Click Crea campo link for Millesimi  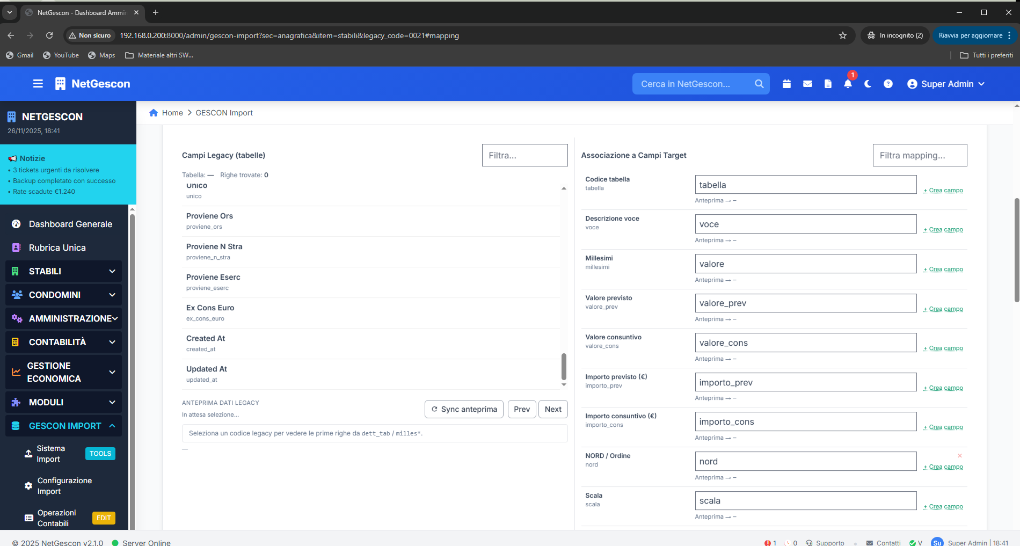pyautogui.click(x=943, y=269)
